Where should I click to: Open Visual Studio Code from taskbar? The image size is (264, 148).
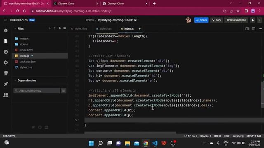coord(155,143)
